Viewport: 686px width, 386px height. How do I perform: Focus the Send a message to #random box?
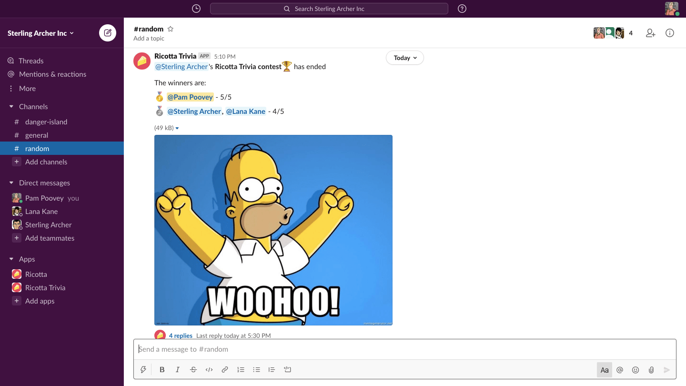(x=404, y=349)
